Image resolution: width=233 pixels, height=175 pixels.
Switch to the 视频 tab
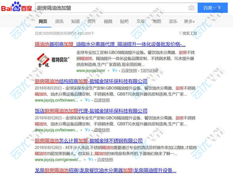click(x=108, y=21)
